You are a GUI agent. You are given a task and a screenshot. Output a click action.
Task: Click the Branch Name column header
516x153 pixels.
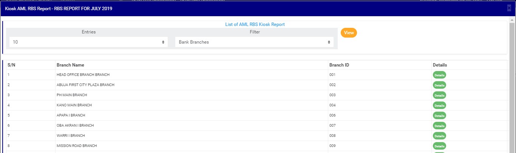click(x=70, y=65)
